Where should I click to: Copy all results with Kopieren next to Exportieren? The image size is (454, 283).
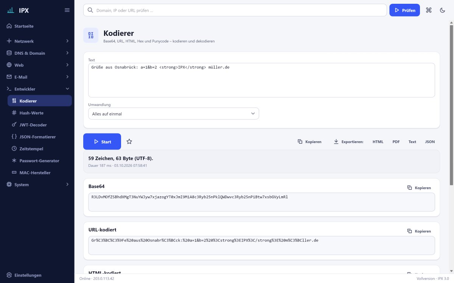coord(309,141)
